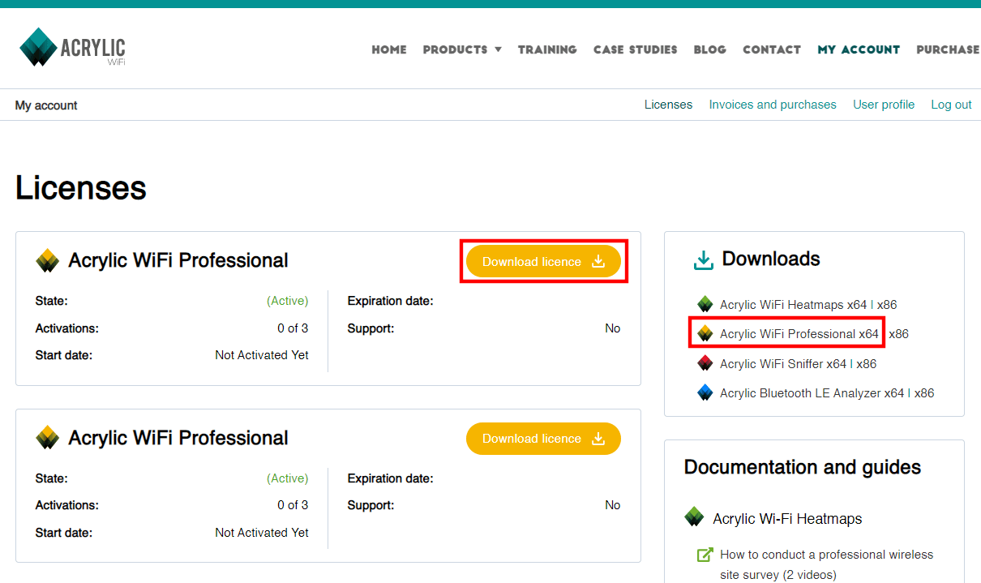The height and width of the screenshot is (583, 981).
Task: Log out of the account
Action: 951,105
